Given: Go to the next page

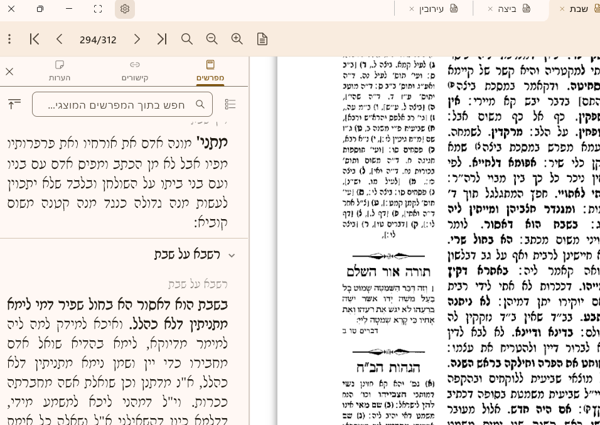Looking at the screenshot, I should (x=137, y=40).
